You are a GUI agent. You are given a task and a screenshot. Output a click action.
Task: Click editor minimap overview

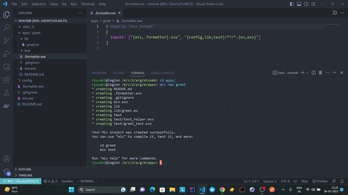[332, 25]
